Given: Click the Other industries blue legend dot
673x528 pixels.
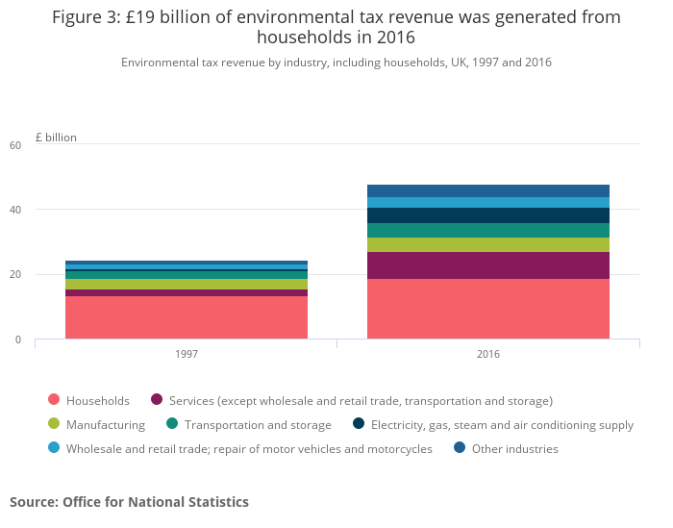Looking at the screenshot, I should [460, 448].
